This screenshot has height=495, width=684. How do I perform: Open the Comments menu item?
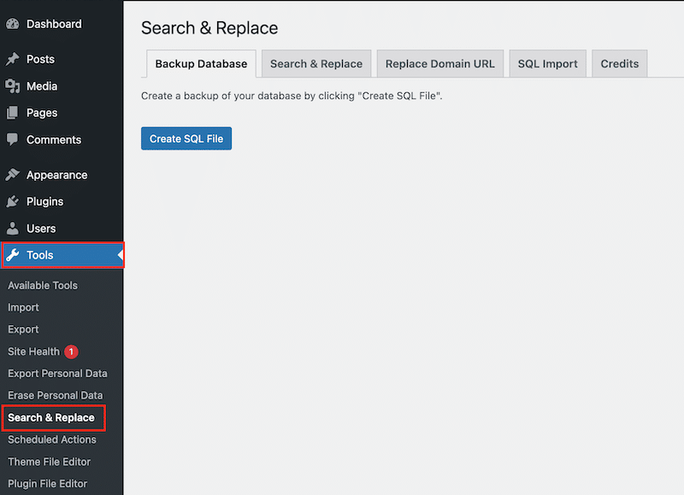pyautogui.click(x=62, y=140)
